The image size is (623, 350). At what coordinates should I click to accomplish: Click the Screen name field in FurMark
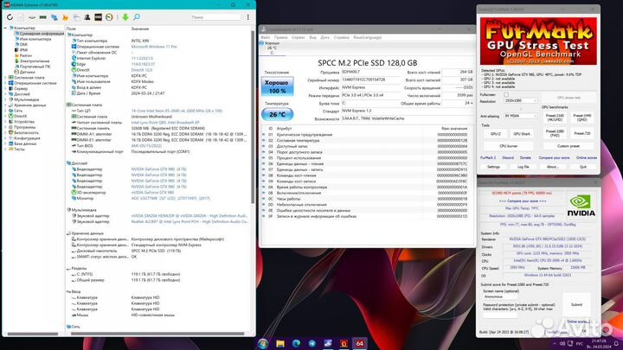tap(500, 296)
